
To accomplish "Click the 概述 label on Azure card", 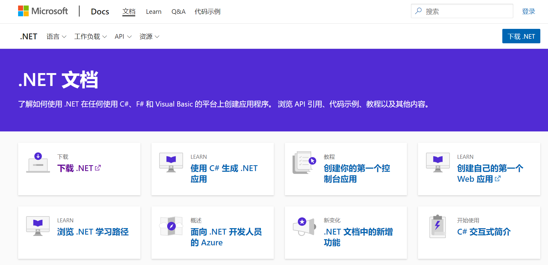I will click(x=196, y=220).
